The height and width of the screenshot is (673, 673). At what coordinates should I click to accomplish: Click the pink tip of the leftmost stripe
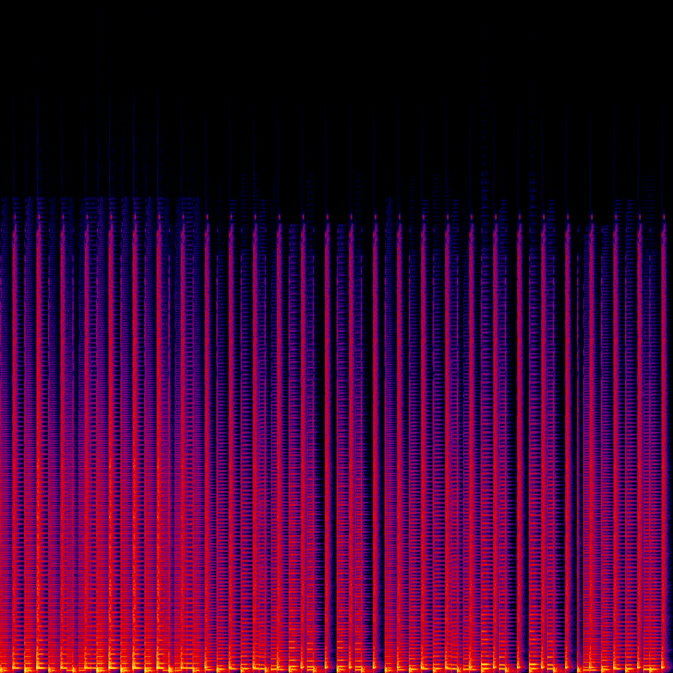point(14,216)
